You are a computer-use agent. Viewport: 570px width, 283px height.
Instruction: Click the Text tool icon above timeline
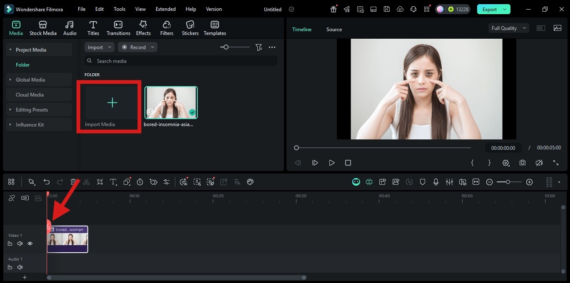(113, 182)
